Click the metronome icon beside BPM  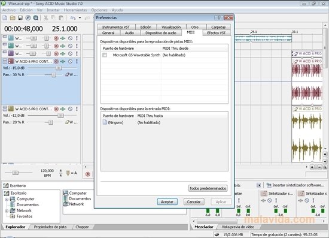(68, 173)
